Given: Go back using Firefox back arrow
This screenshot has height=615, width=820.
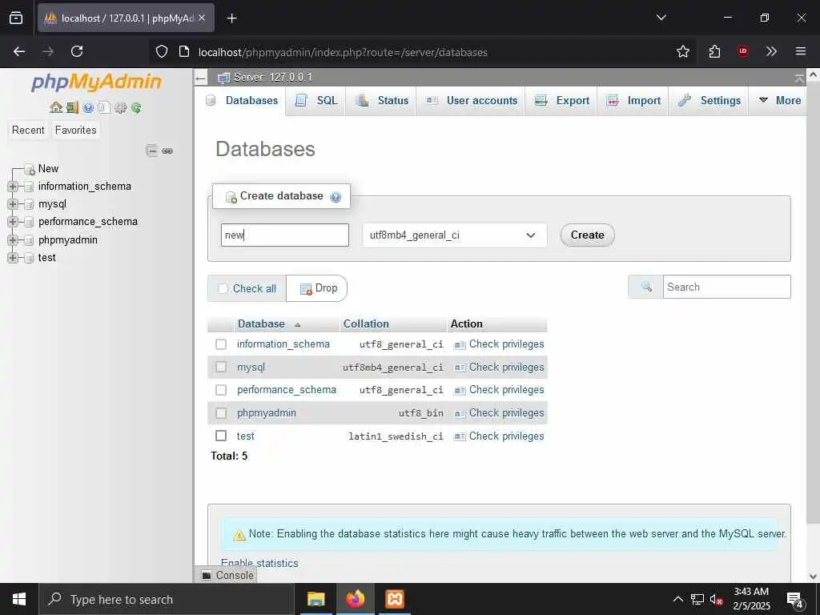Looking at the screenshot, I should click(19, 51).
